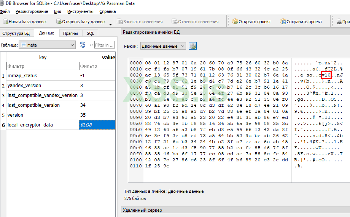This screenshot has width=350, height=217.
Task: Select the last_compatible_version cell
Action: pos(43,105)
